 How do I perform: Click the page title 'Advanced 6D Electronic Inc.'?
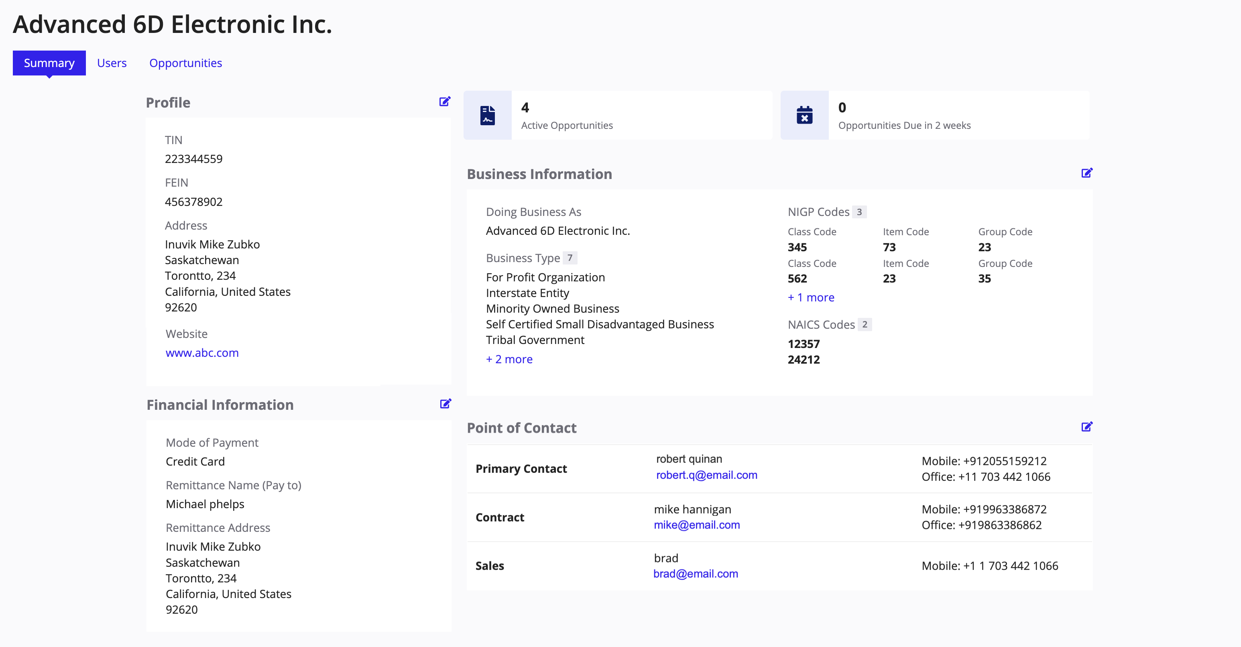pos(173,24)
